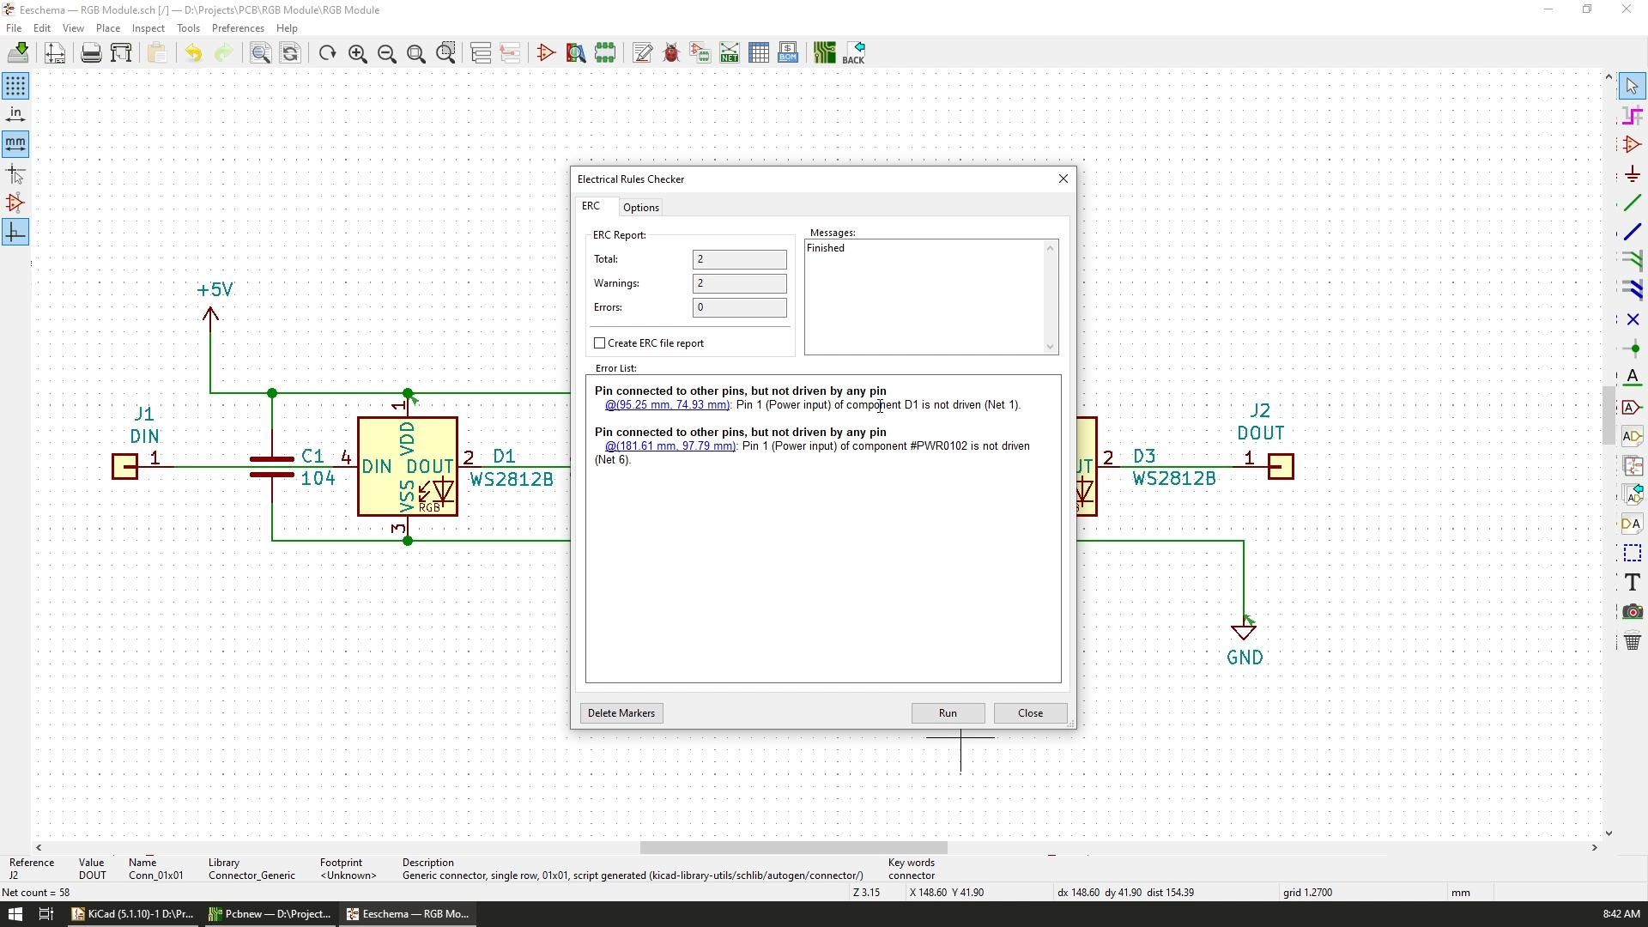This screenshot has width=1648, height=927.
Task: Open the Annotate Schematic tool
Action: coord(642,52)
